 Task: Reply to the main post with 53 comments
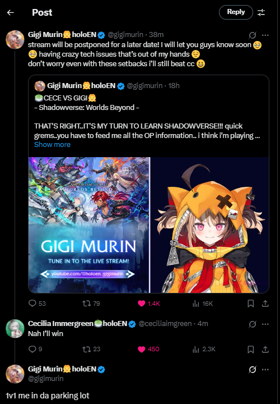tap(37, 303)
